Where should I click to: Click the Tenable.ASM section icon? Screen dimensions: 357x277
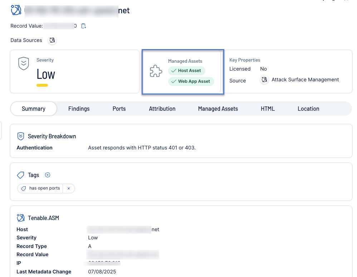(x=21, y=218)
